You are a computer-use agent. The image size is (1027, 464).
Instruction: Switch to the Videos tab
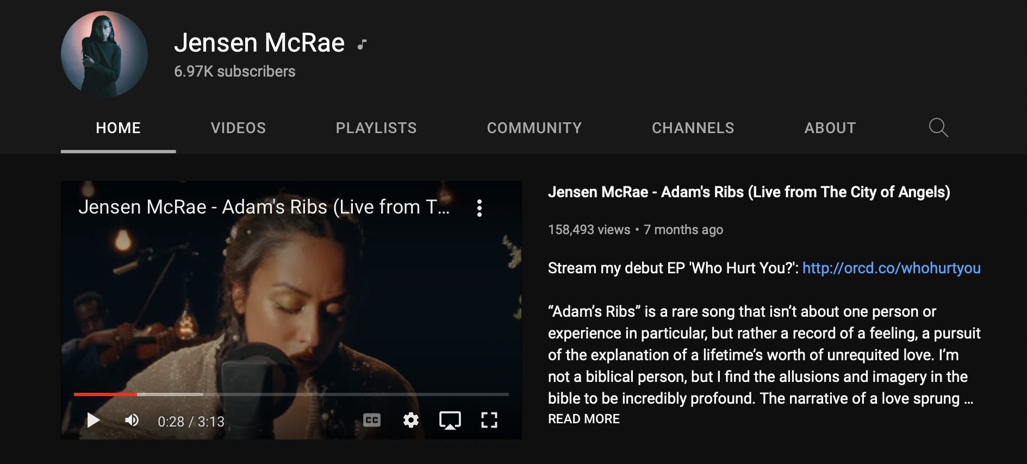coord(238,128)
